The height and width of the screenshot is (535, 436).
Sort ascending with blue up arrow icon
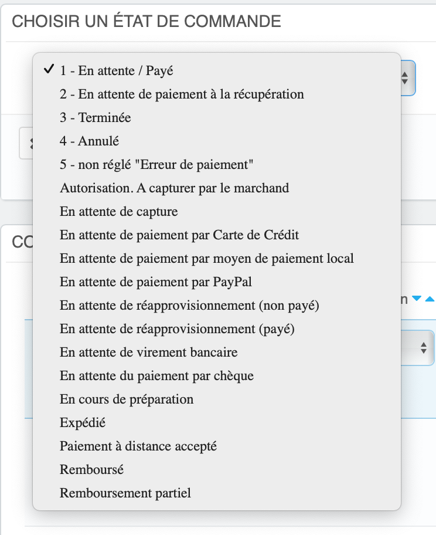pyautogui.click(x=430, y=299)
